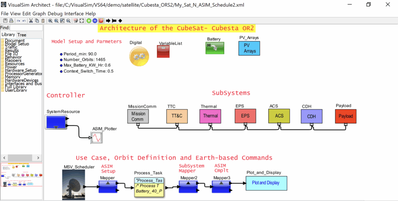
Task: Click the Zoom Out magnifier icon
Action: pyautogui.click(x=68, y=21)
